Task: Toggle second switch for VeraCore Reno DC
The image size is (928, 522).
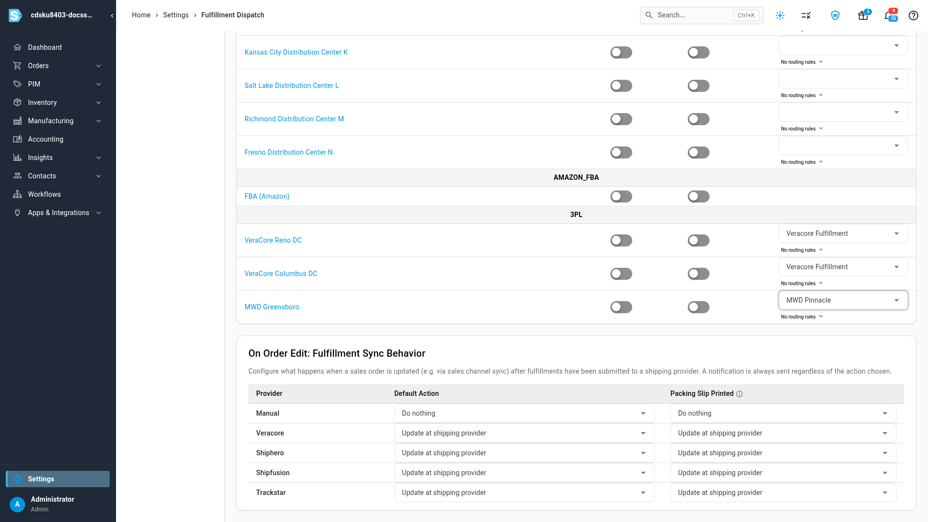Action: [698, 240]
